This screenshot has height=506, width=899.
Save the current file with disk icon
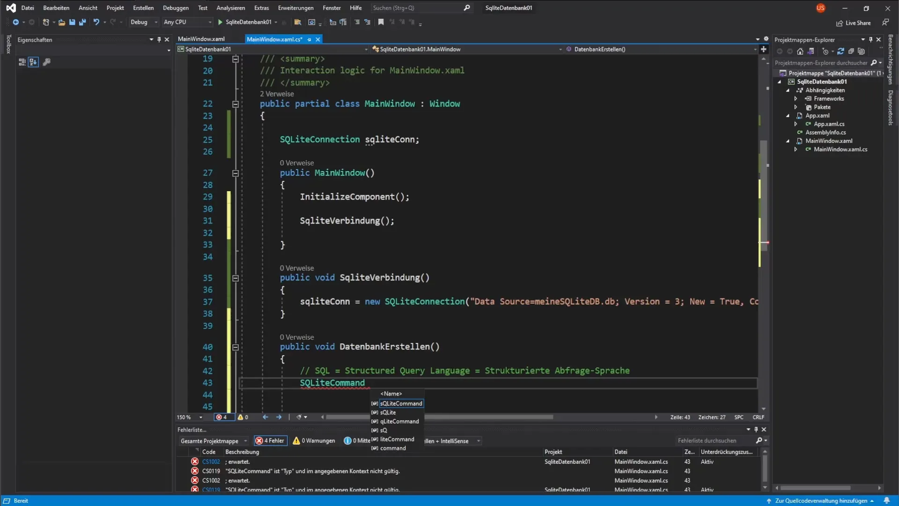click(x=72, y=22)
